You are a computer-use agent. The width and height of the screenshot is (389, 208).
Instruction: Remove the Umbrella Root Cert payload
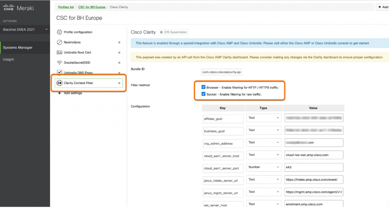119,53
